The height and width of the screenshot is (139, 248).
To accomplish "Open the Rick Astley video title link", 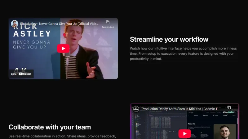I will click(x=59, y=24).
